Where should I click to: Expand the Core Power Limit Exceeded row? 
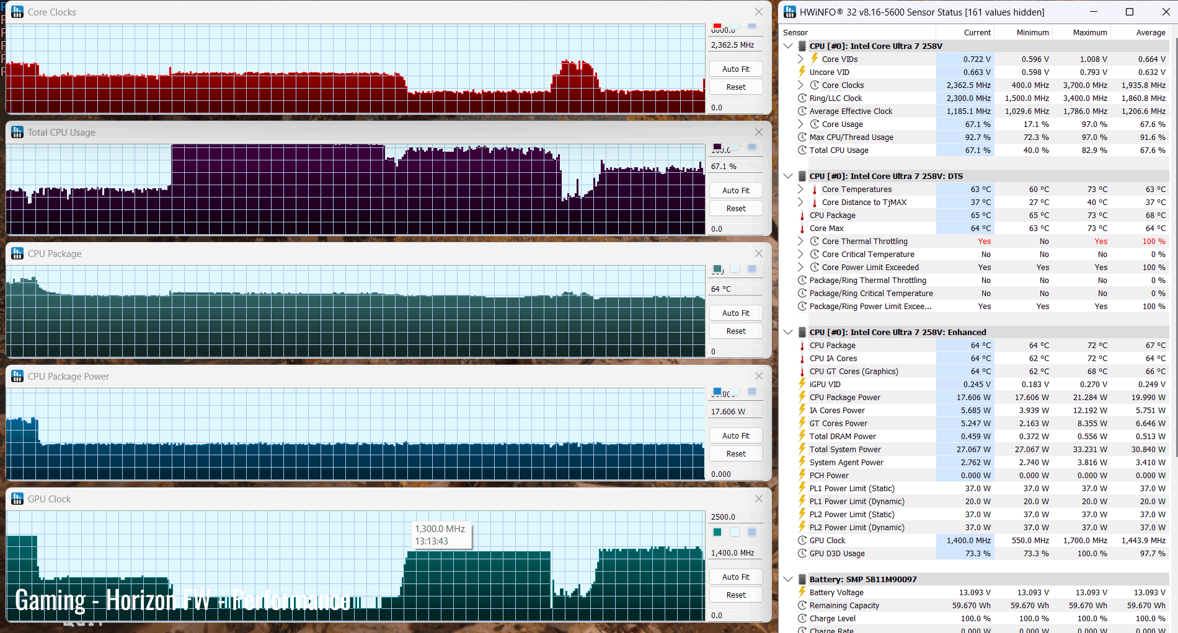point(800,267)
